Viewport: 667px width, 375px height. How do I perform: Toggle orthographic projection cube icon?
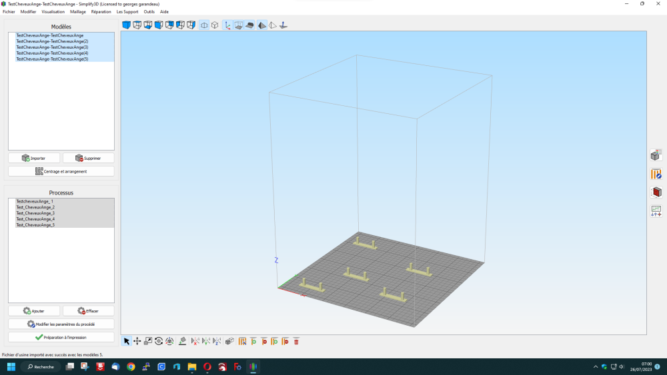click(x=215, y=25)
